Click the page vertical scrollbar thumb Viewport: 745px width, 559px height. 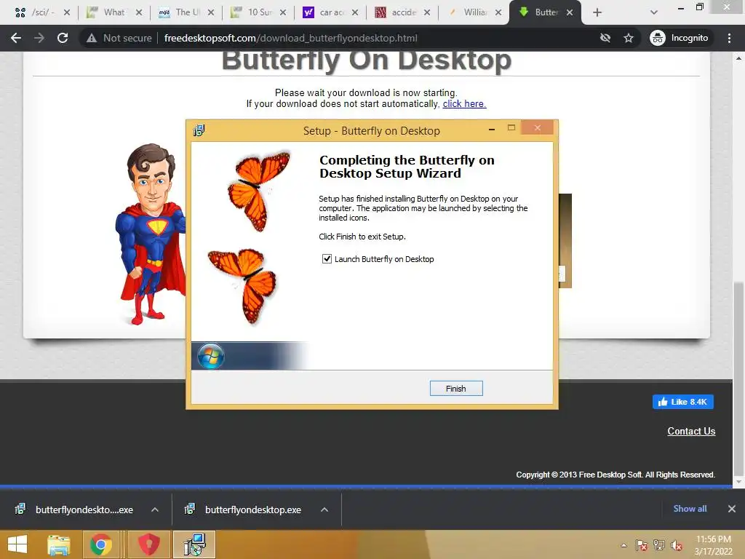738,378
